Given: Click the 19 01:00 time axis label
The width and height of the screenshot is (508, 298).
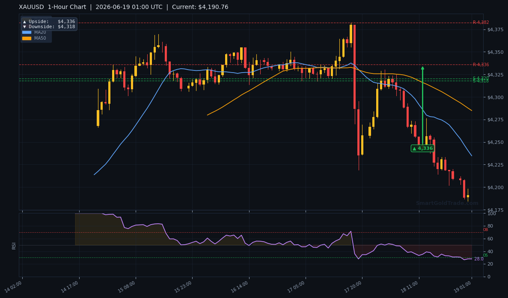Looking at the screenshot, I should 463,287.
